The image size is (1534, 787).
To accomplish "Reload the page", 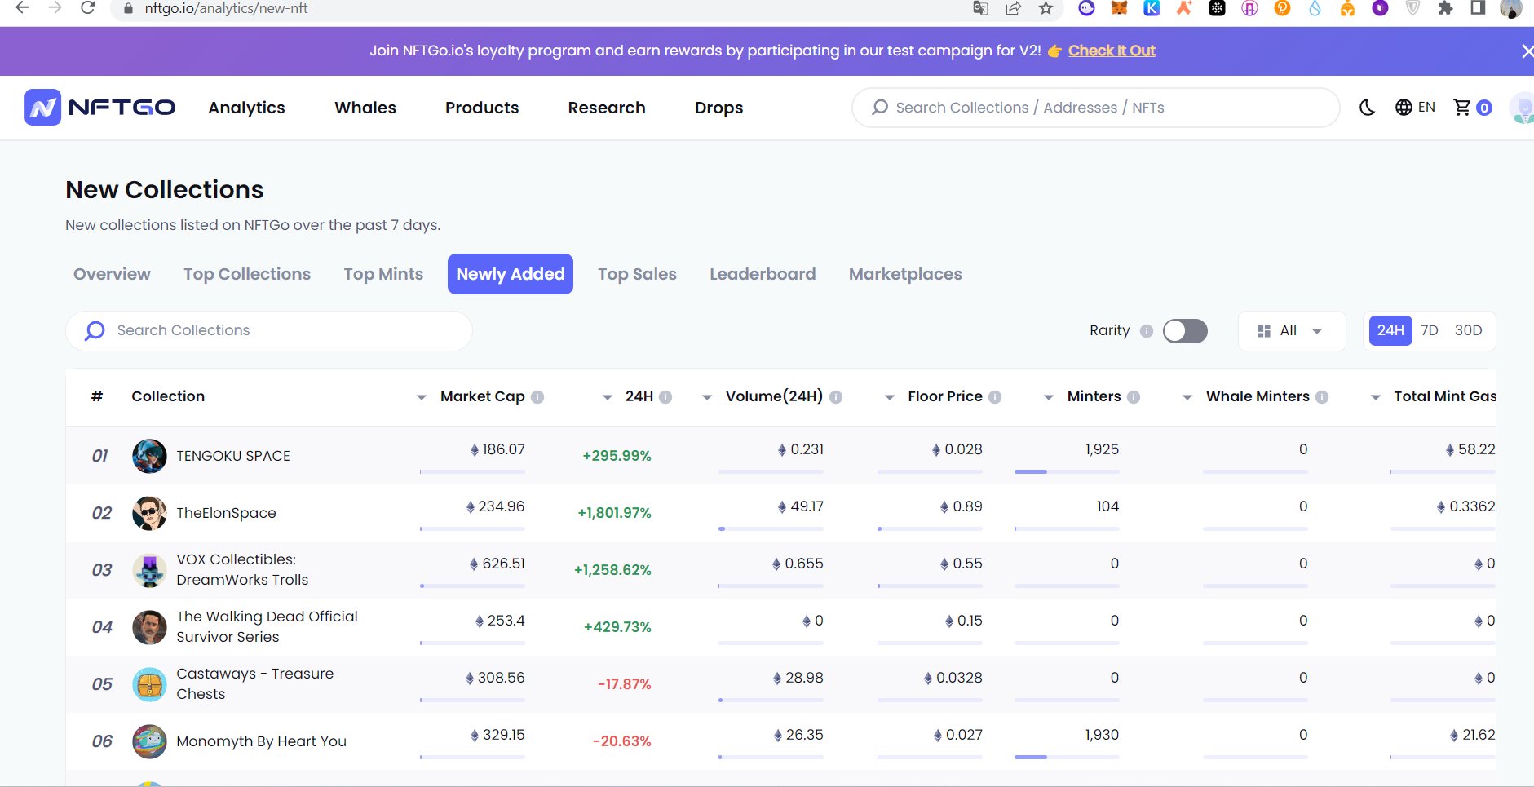I will (88, 8).
